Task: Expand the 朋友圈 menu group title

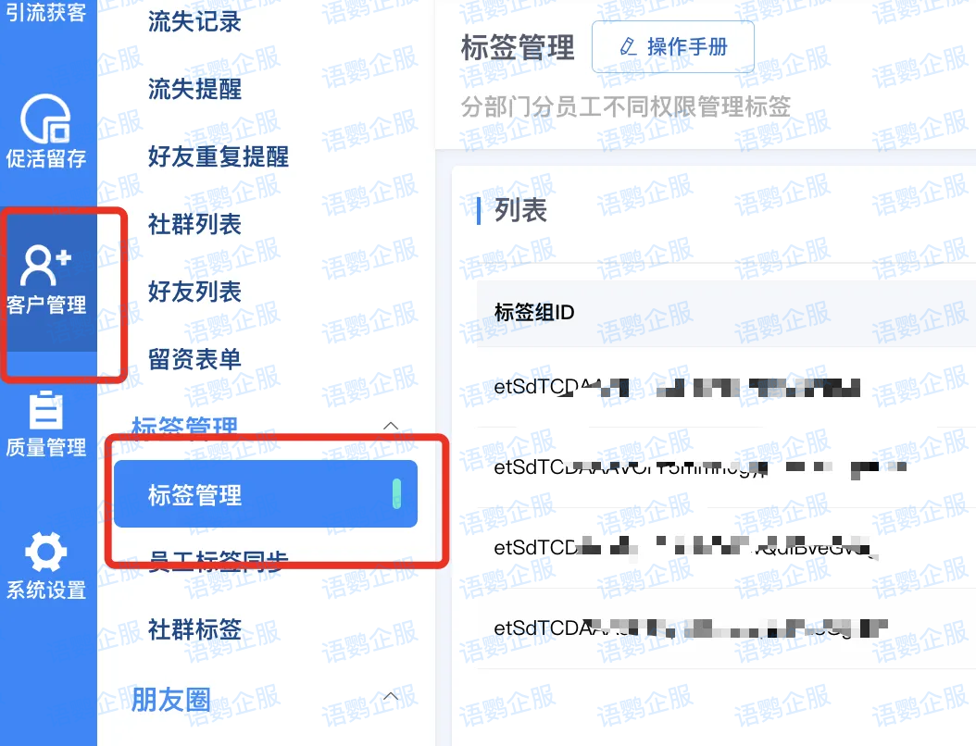Action: pyautogui.click(x=171, y=700)
